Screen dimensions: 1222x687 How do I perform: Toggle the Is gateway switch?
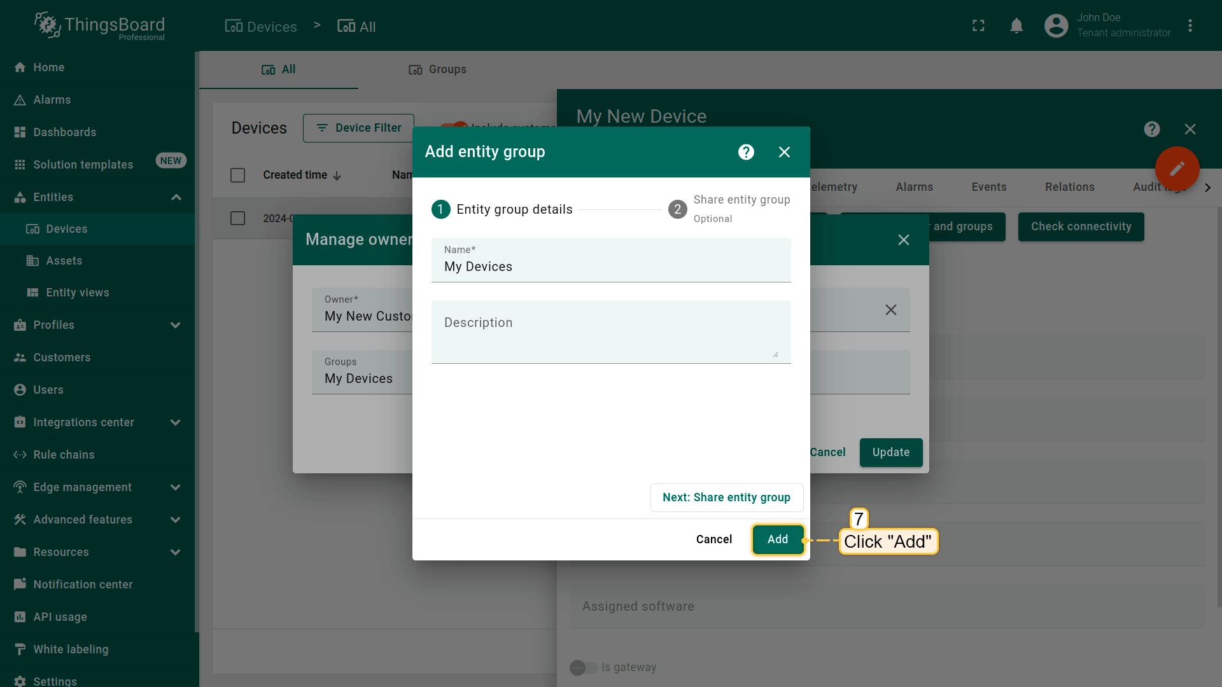[x=583, y=667]
